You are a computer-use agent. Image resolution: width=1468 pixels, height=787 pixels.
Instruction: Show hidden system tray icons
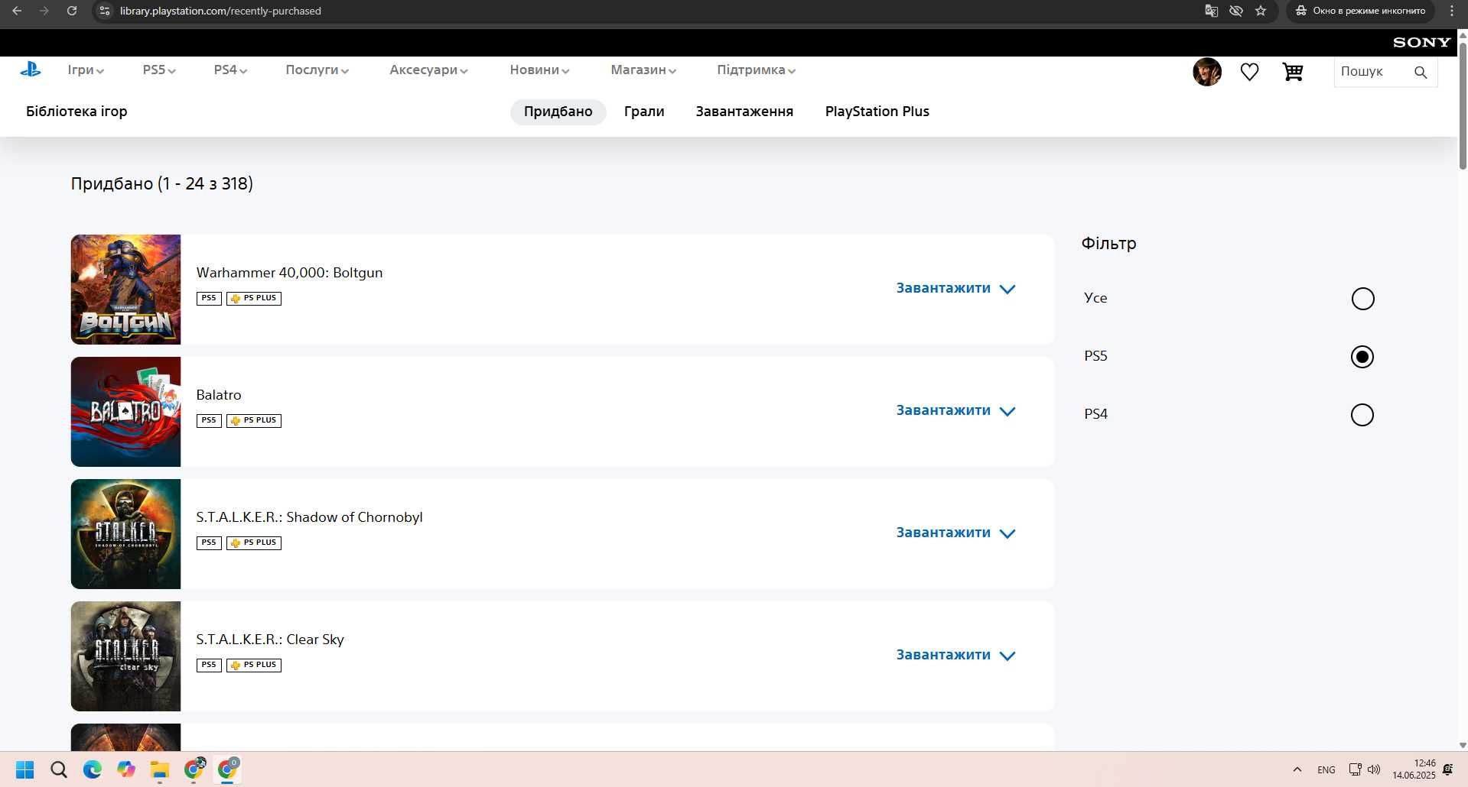[x=1297, y=769]
